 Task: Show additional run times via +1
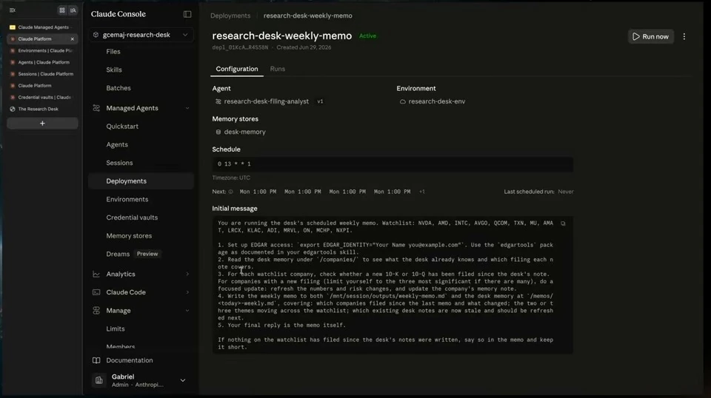click(x=421, y=192)
